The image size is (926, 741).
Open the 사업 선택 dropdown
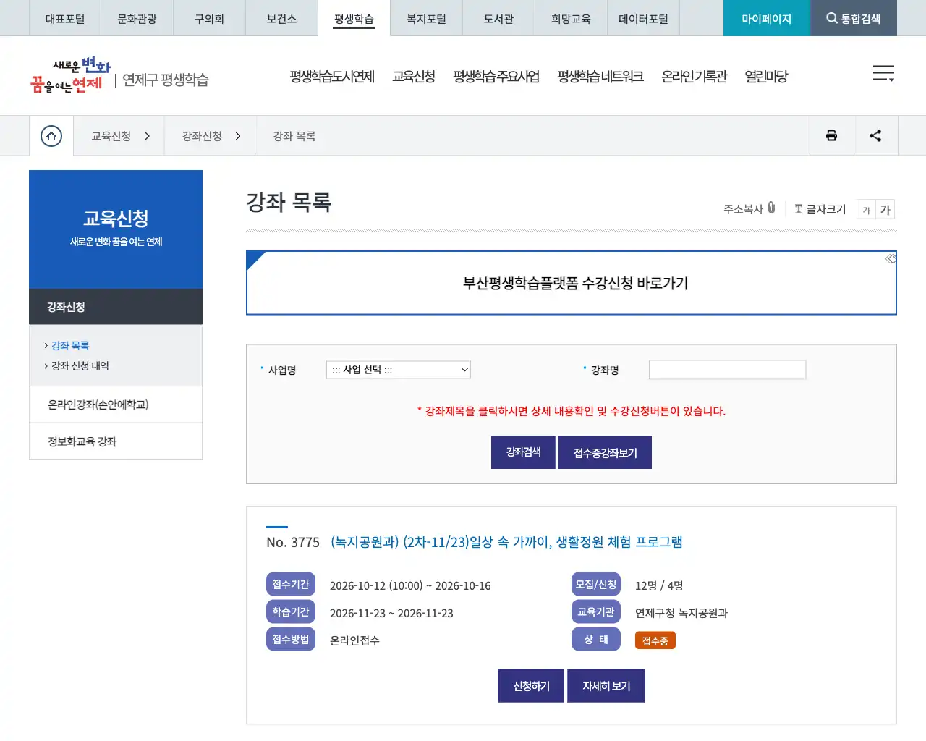(399, 370)
